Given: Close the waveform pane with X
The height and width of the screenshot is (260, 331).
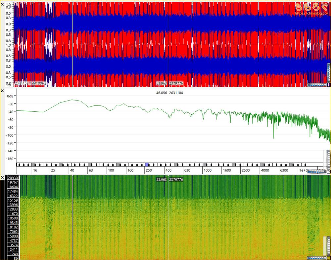Looking at the screenshot, I should [x=2, y=4].
